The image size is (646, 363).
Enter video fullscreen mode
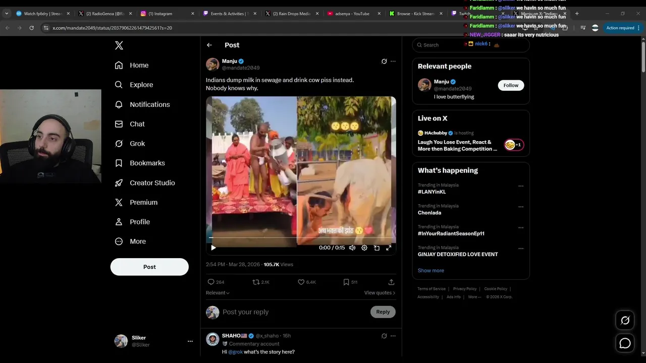pos(389,248)
